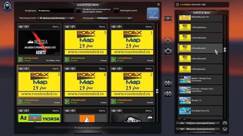Click the mod grid scrollbar handle
Viewport: 243px width, 136px height.
coord(157,91)
